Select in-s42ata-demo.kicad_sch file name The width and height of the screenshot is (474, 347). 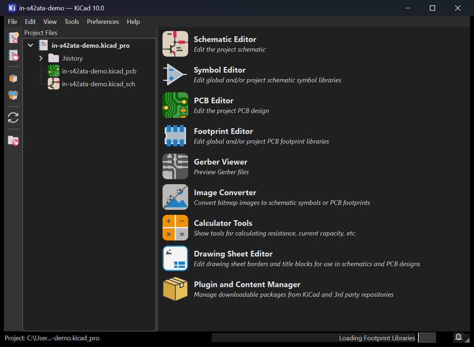point(99,84)
